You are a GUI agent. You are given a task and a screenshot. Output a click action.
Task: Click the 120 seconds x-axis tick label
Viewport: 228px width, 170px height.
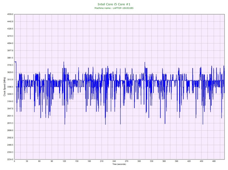(x=64, y=161)
